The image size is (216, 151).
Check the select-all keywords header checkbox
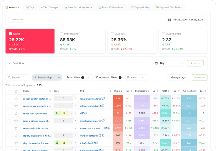[10, 91]
